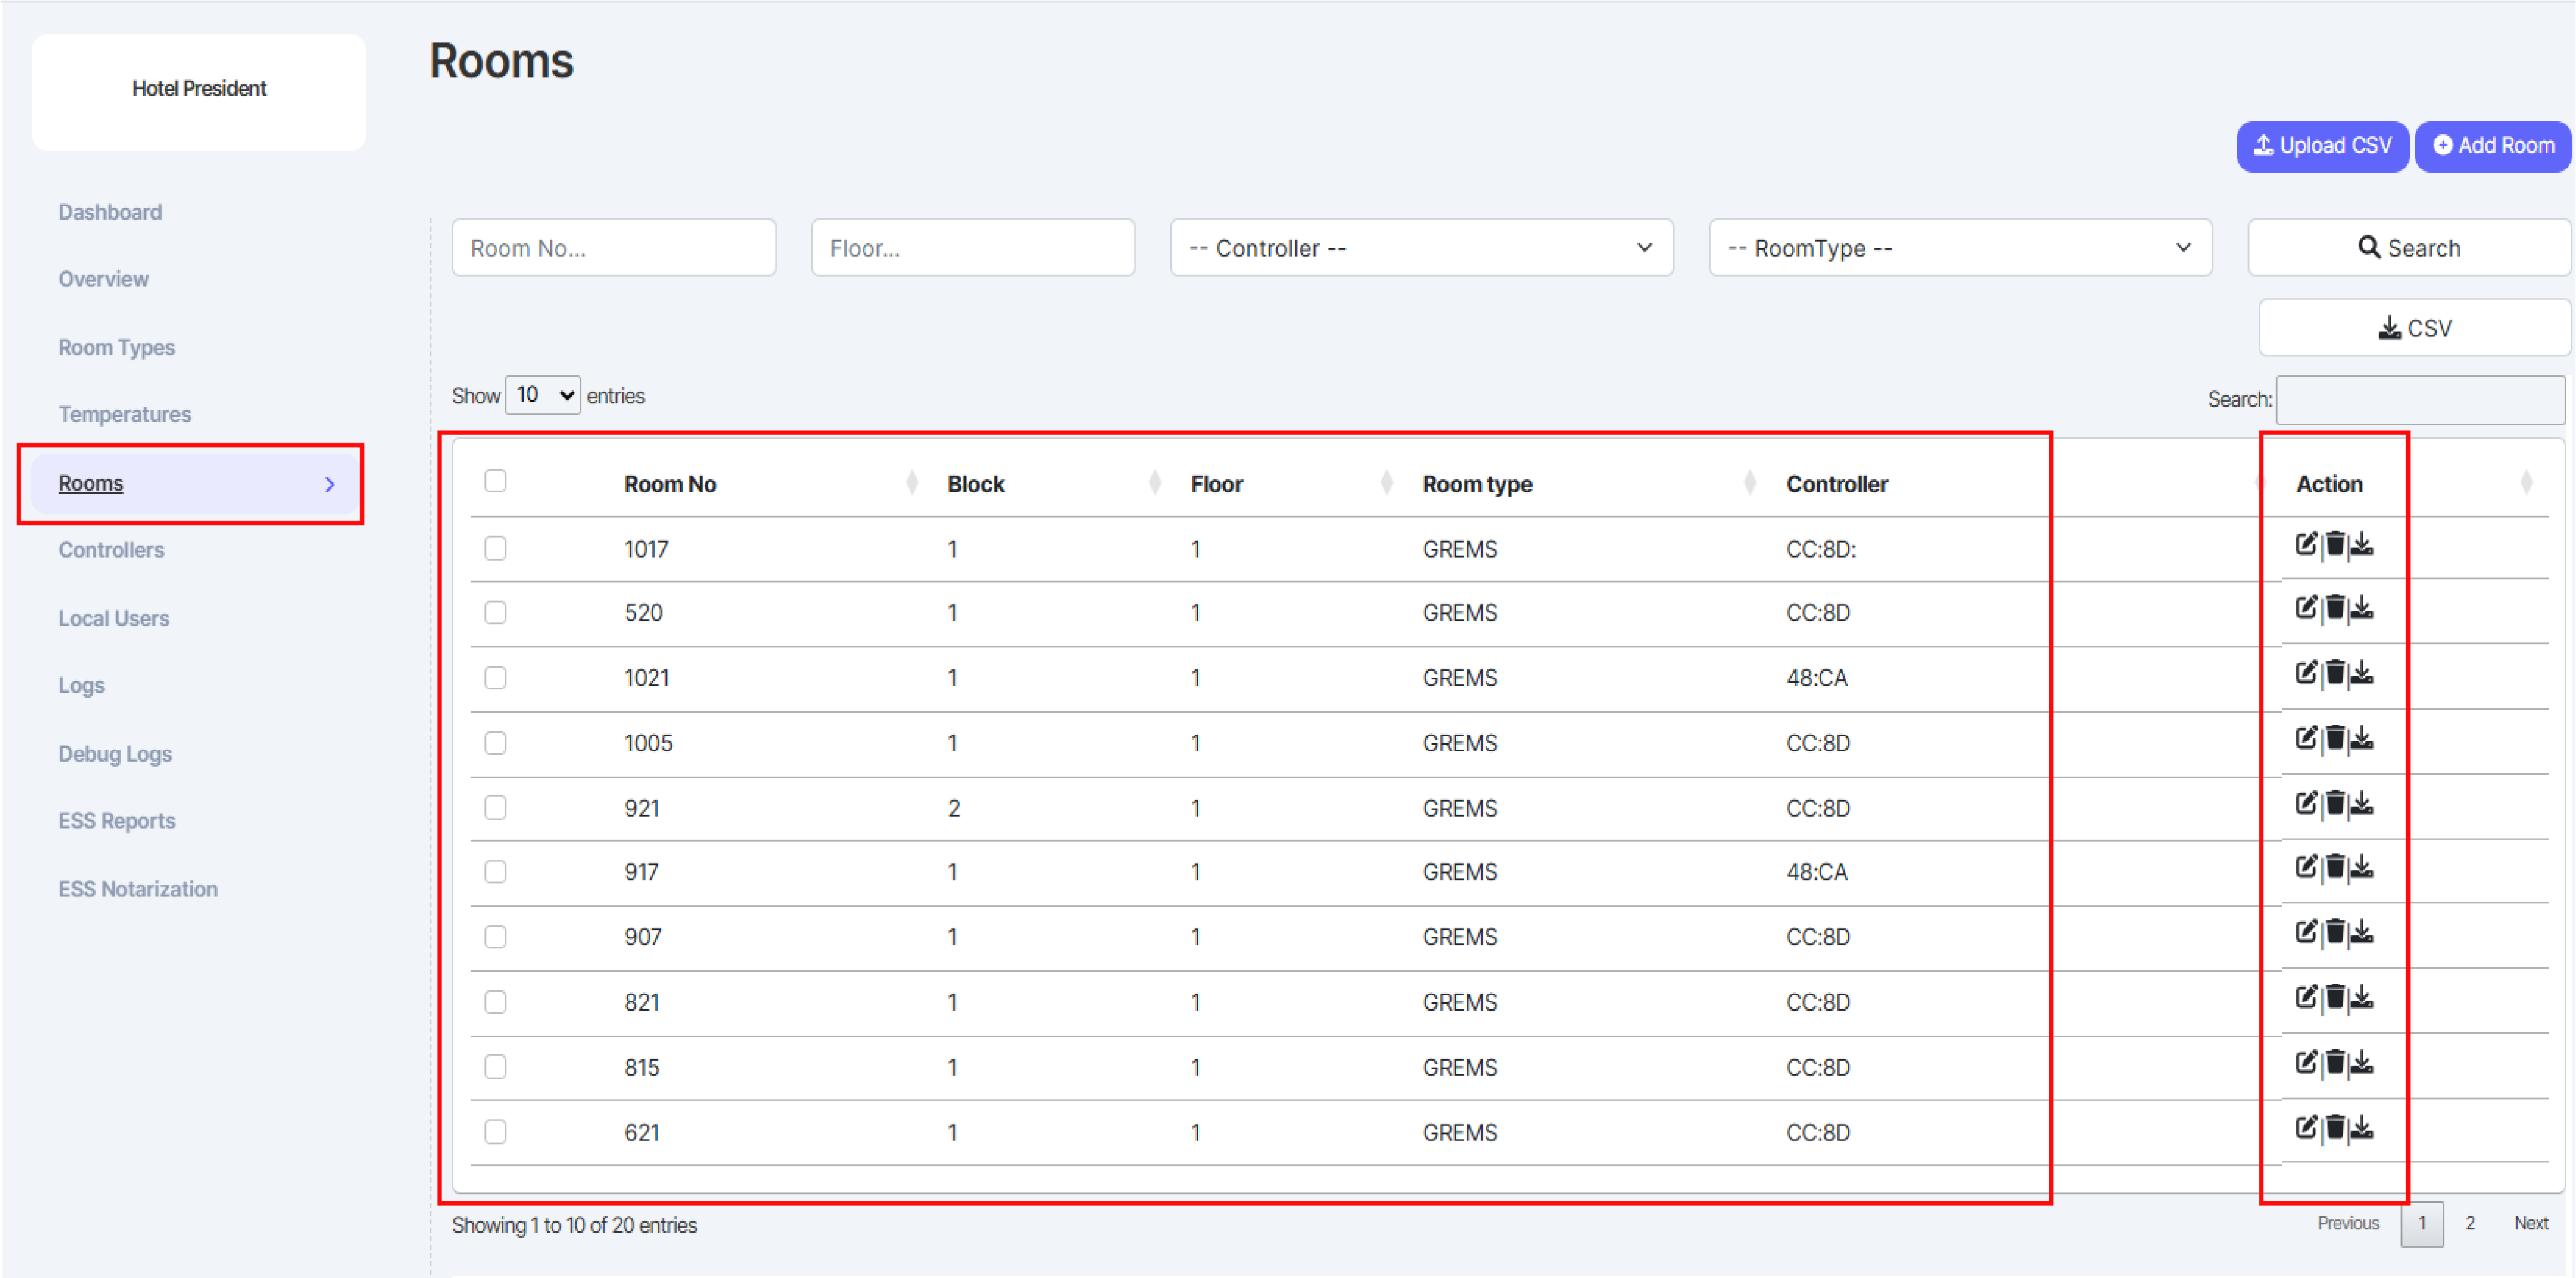
Task: Go to ESS Reports in sidebar
Action: tap(117, 821)
